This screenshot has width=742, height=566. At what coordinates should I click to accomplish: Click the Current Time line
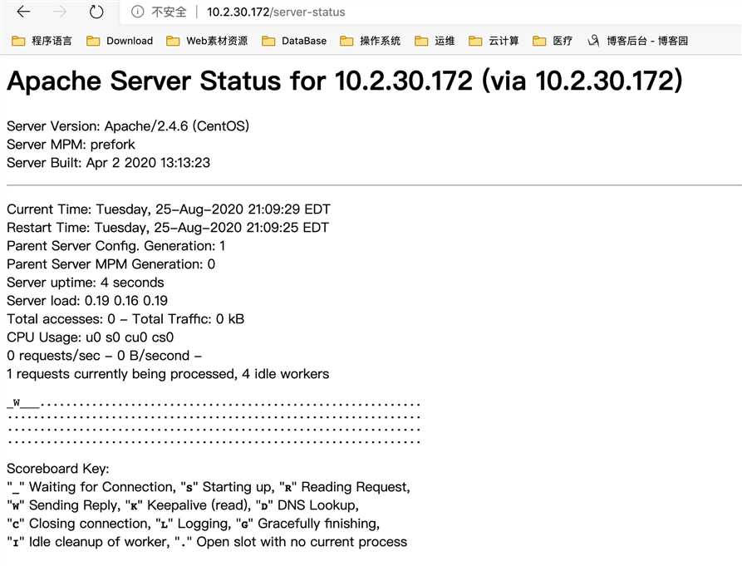point(169,209)
